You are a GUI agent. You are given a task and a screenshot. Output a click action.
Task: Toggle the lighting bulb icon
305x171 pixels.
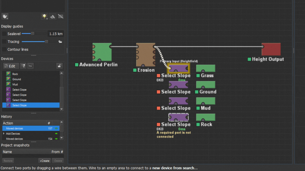[44, 16]
